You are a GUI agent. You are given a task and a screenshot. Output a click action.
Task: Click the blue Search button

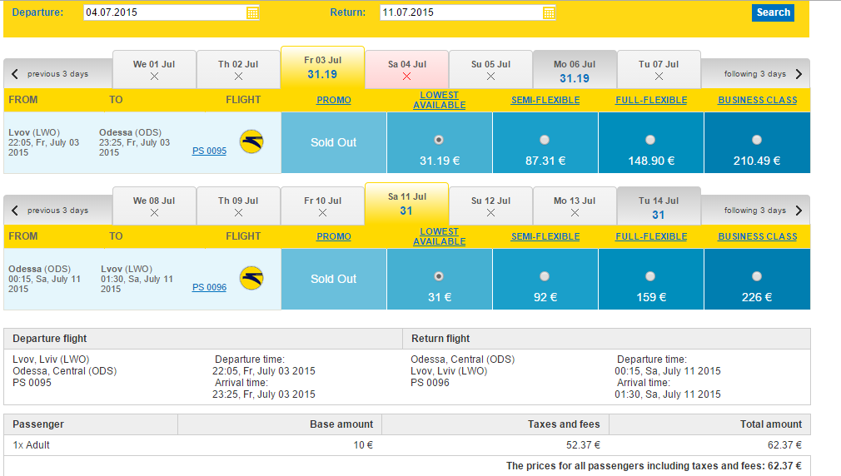pos(773,12)
